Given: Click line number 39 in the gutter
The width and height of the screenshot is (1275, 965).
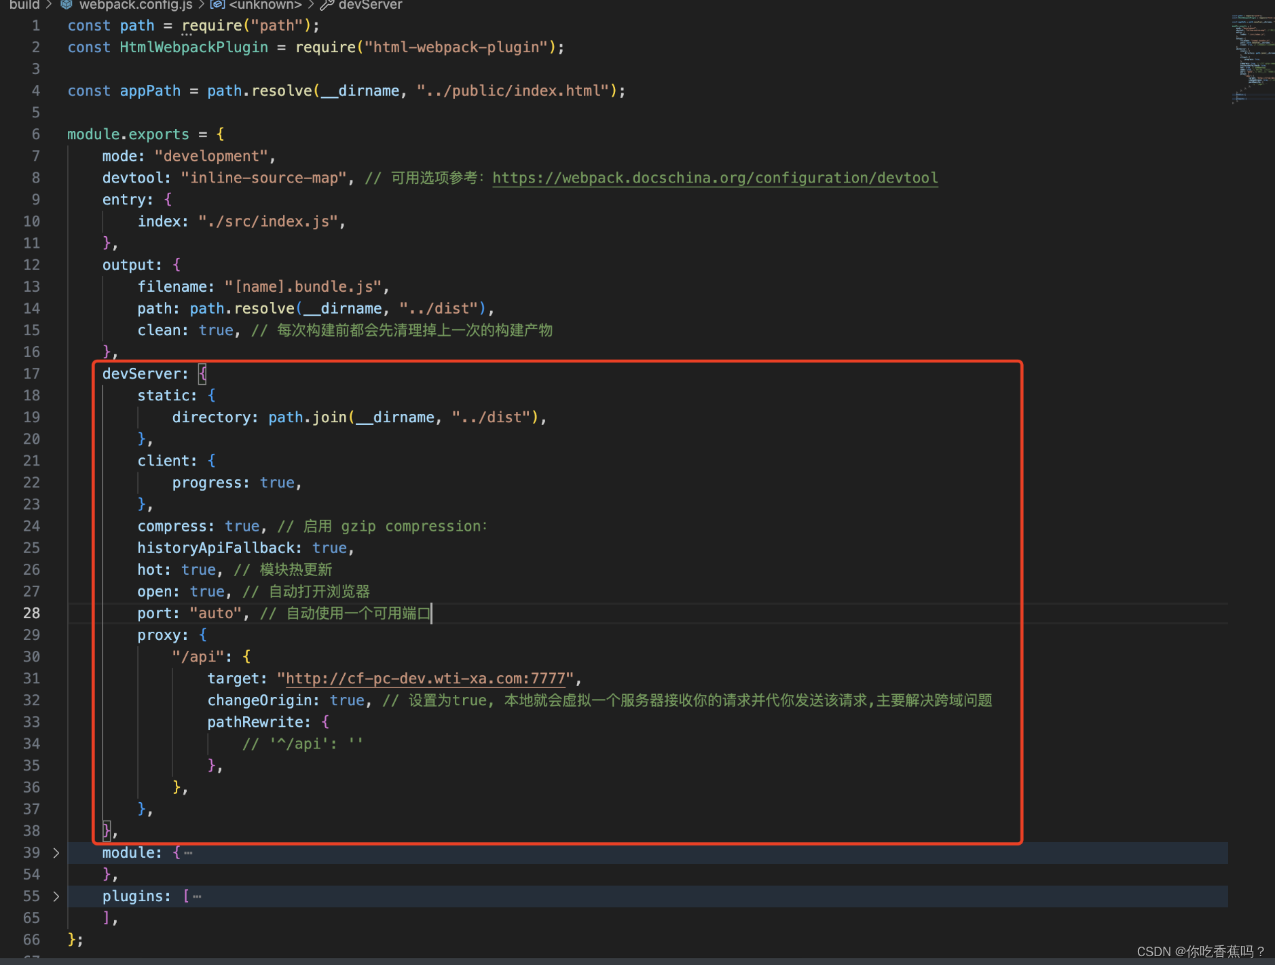Looking at the screenshot, I should tap(31, 853).
